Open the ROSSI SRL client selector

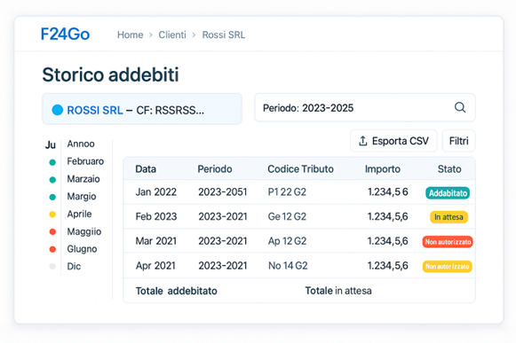coord(142,109)
